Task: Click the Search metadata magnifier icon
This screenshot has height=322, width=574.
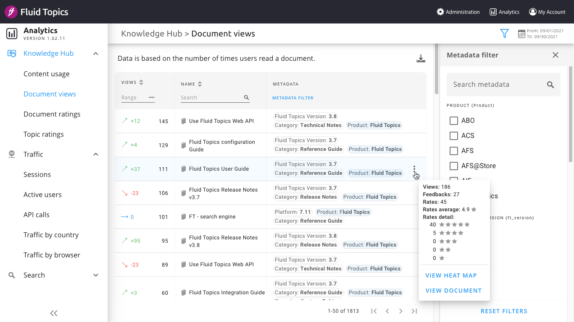Action: click(550, 85)
